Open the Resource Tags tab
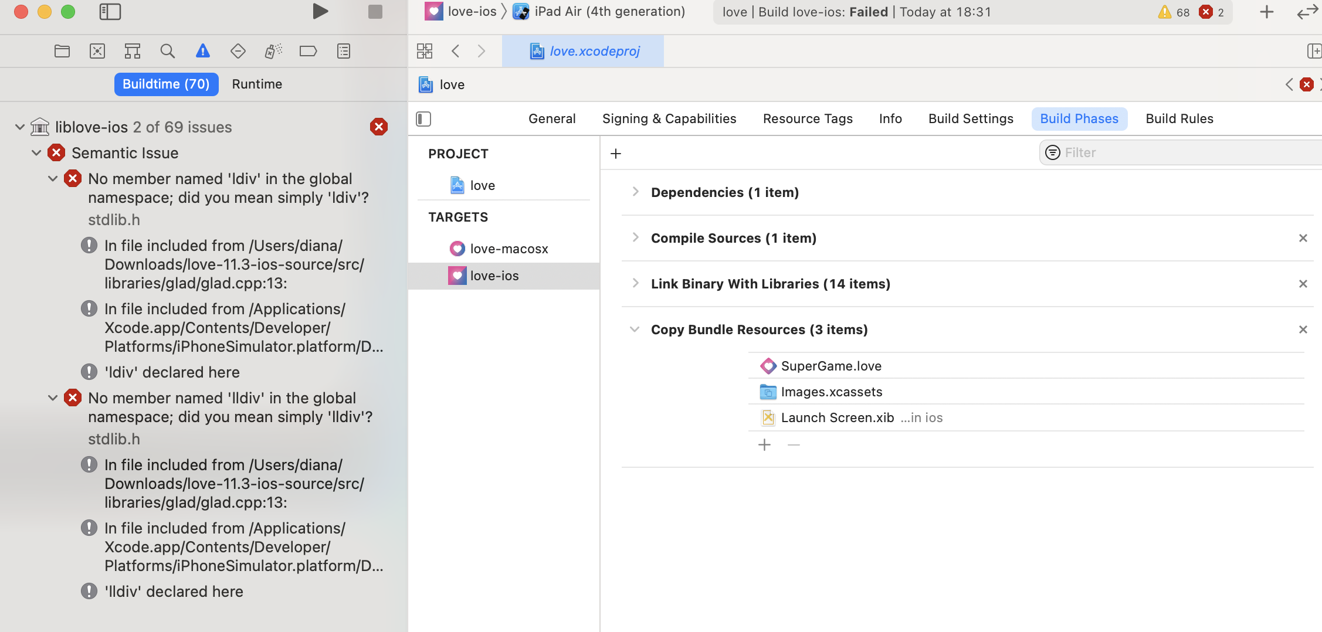Viewport: 1322px width, 632px height. (808, 119)
